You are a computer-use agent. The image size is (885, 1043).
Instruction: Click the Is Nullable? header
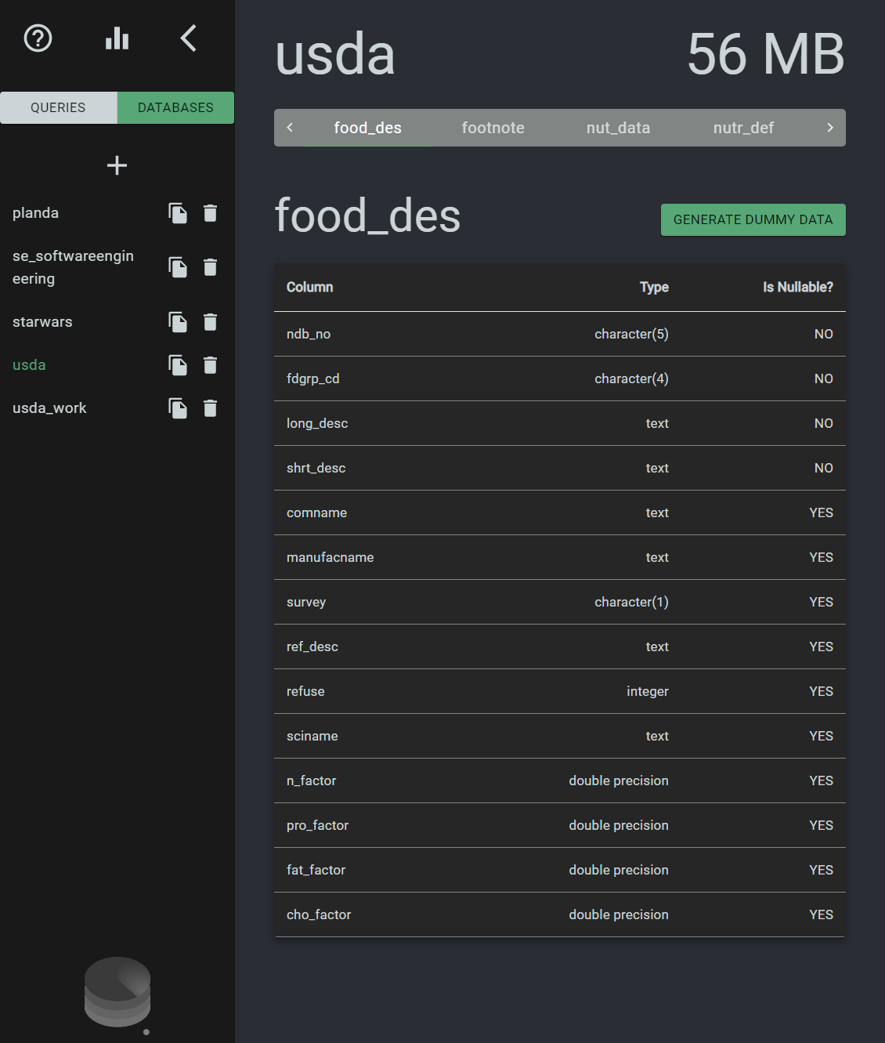click(x=798, y=287)
